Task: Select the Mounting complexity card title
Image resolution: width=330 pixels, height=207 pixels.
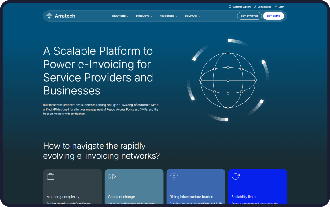Action: click(x=63, y=197)
